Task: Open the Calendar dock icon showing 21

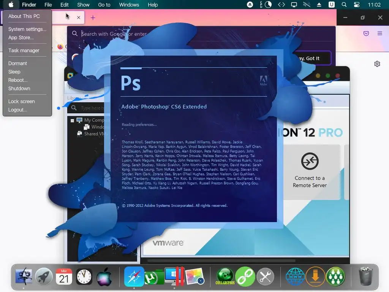Action: point(64,276)
